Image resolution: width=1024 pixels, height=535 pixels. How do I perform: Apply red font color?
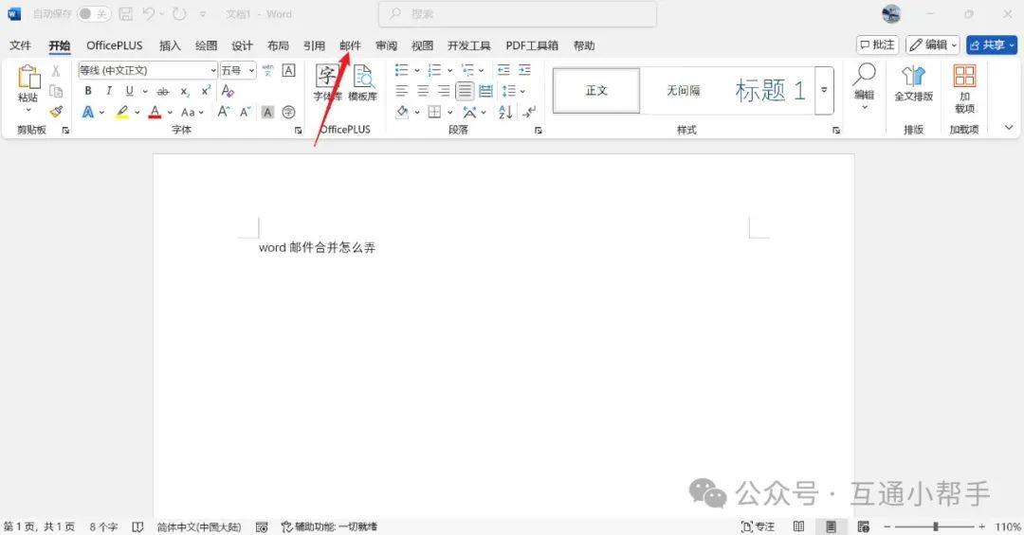pyautogui.click(x=155, y=113)
